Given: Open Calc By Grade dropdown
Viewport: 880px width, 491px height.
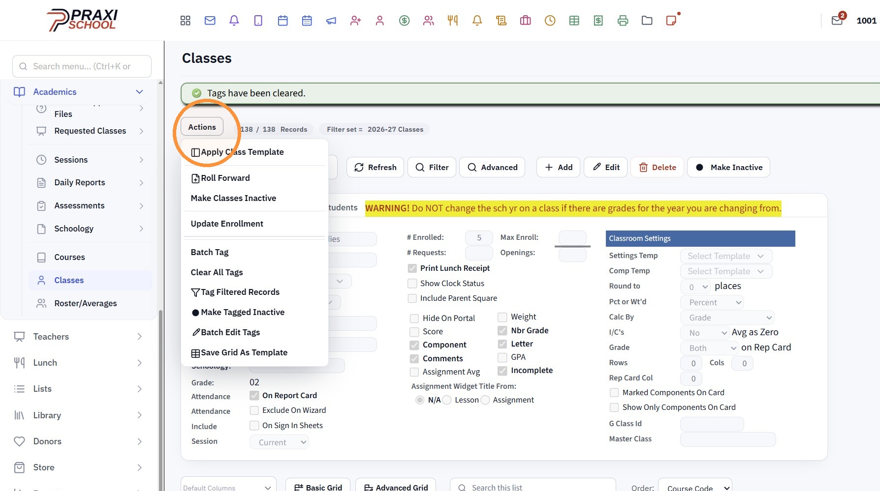Looking at the screenshot, I should [x=727, y=318].
